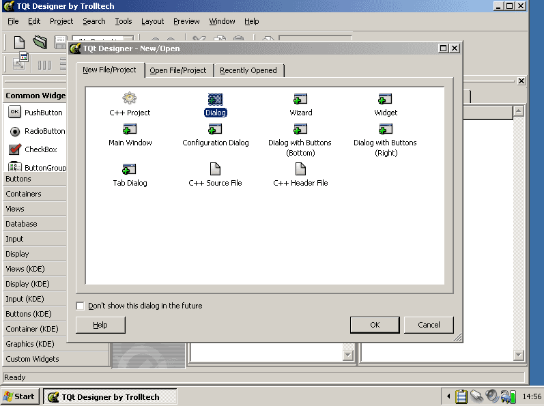
Task: Expand the Container (KDE) toolbox category
Action: click(35, 329)
